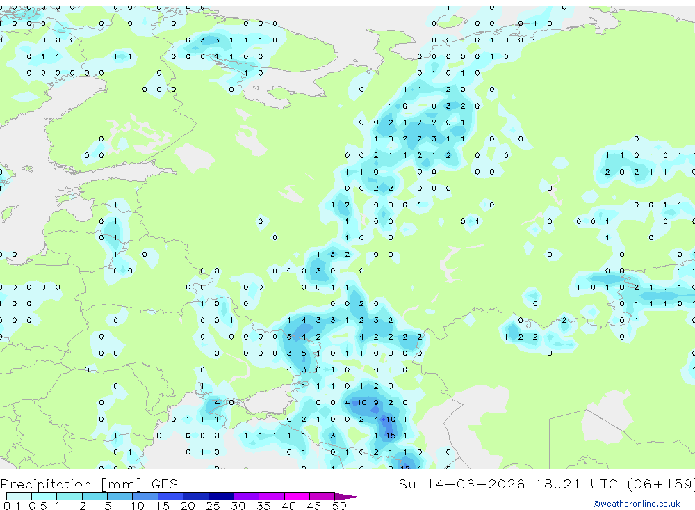Screen dimensions: 695x510
Task: Click the '25' legend scale label
Action: (213, 506)
